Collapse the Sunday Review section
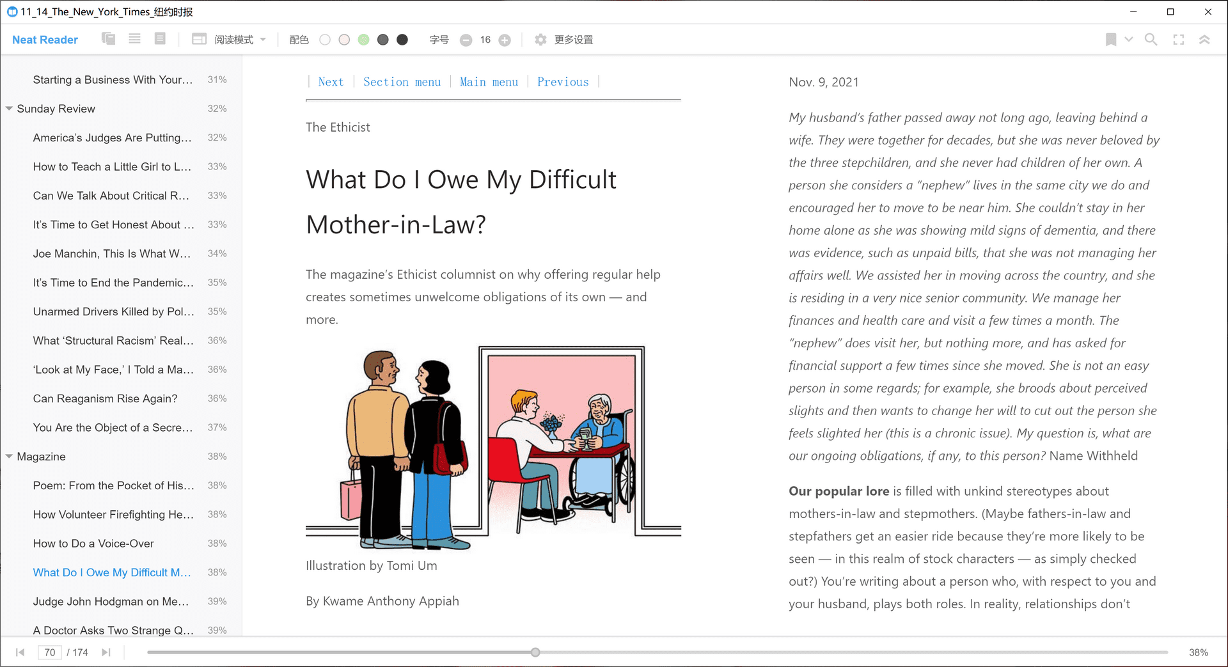Viewport: 1228px width, 667px height. pos(9,109)
